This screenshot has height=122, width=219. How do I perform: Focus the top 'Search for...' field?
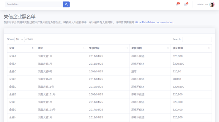(34, 4)
